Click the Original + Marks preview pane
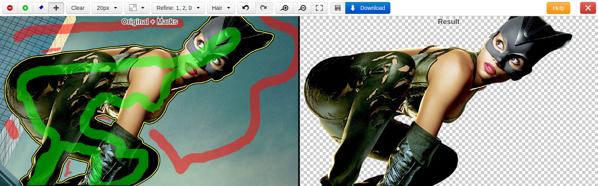Image resolution: width=598 pixels, height=186 pixels. pyautogui.click(x=149, y=101)
